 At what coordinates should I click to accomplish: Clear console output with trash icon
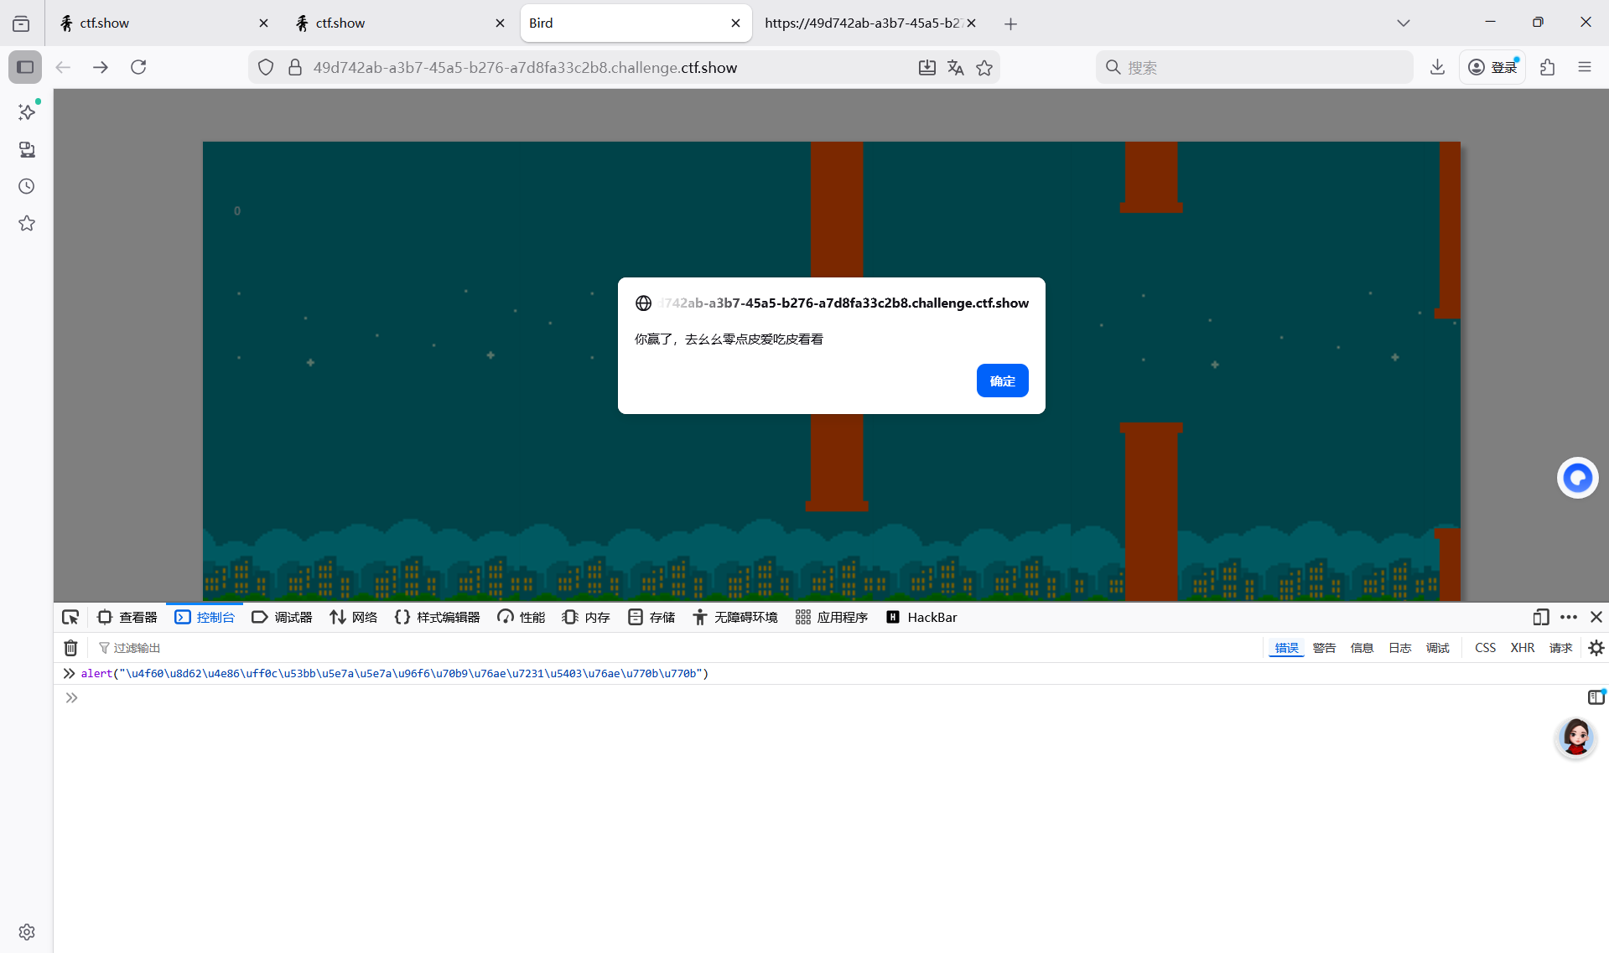(x=70, y=648)
